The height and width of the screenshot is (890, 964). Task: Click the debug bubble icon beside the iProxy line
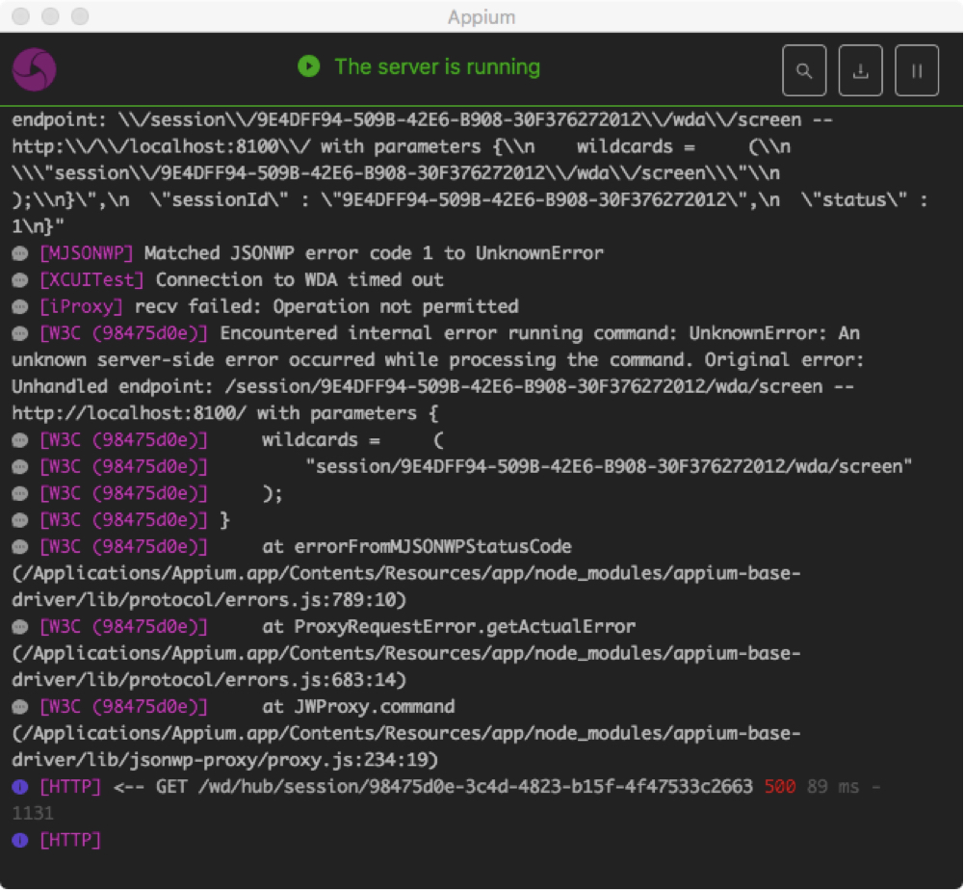(20, 307)
